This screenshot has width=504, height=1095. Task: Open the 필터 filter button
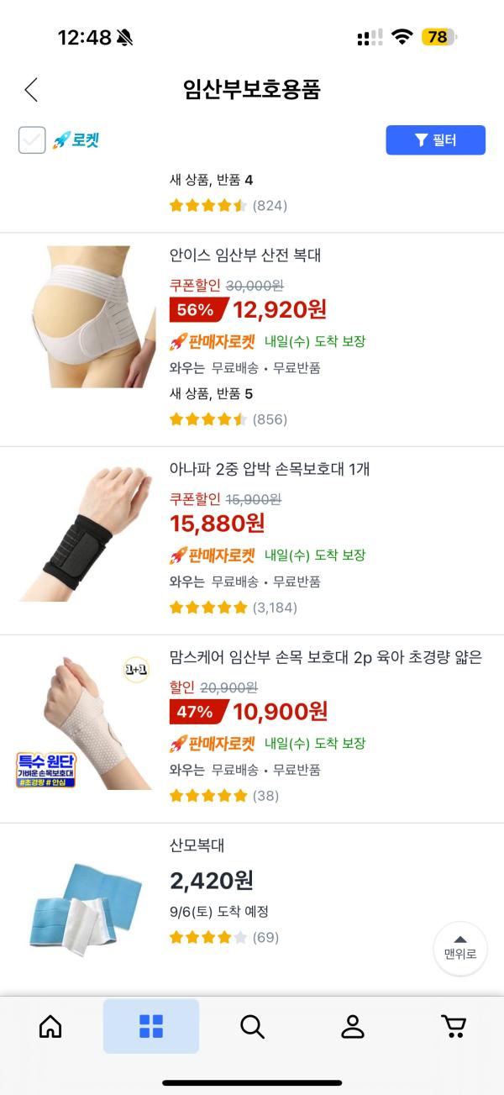[435, 140]
